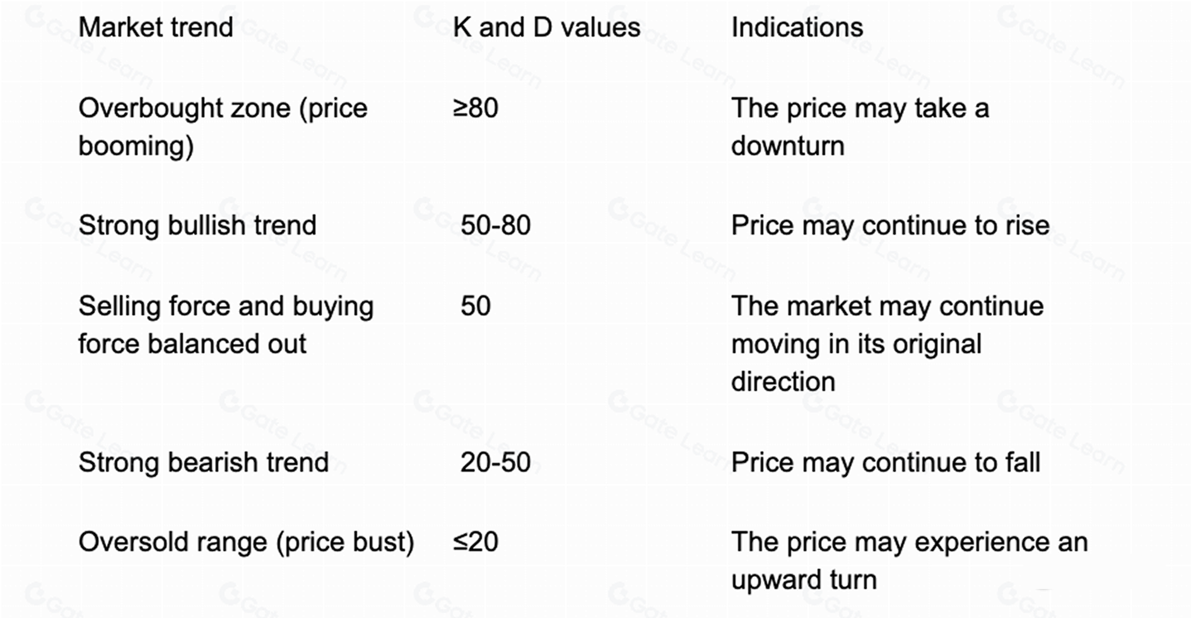Select the "Strong bullish trend" row label
The height and width of the screenshot is (618, 1191).
(197, 225)
